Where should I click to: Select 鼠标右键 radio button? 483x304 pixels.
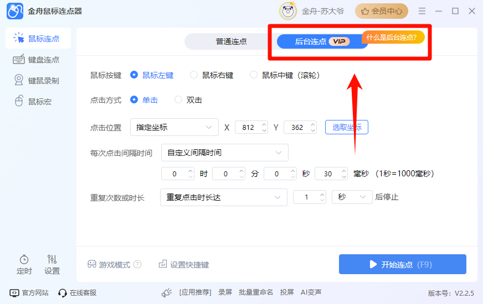[x=194, y=75]
